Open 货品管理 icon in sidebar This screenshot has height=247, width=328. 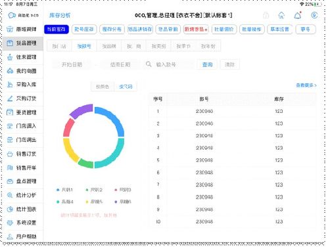[10, 43]
